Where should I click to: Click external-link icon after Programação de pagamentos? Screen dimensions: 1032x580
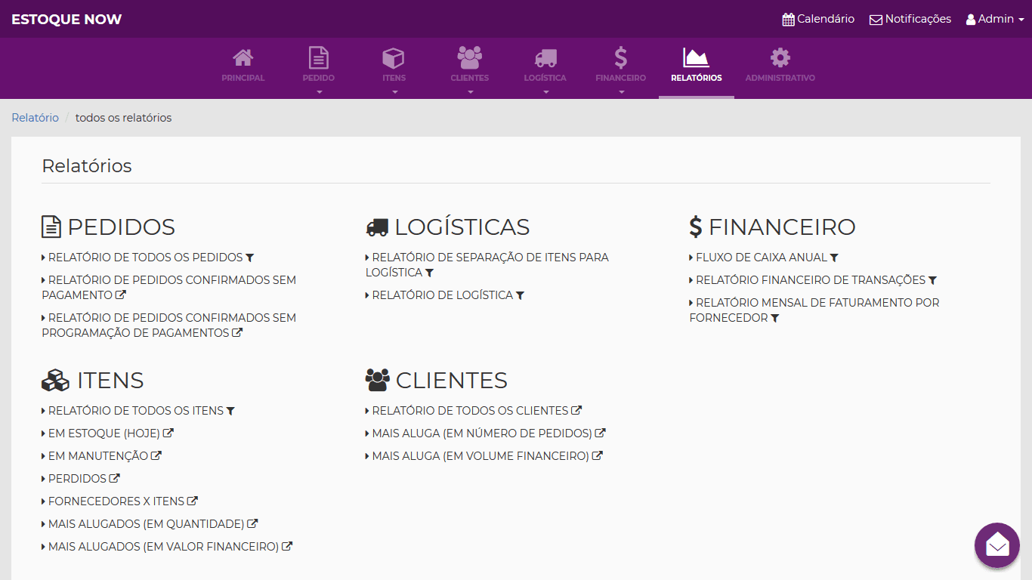pyautogui.click(x=237, y=332)
